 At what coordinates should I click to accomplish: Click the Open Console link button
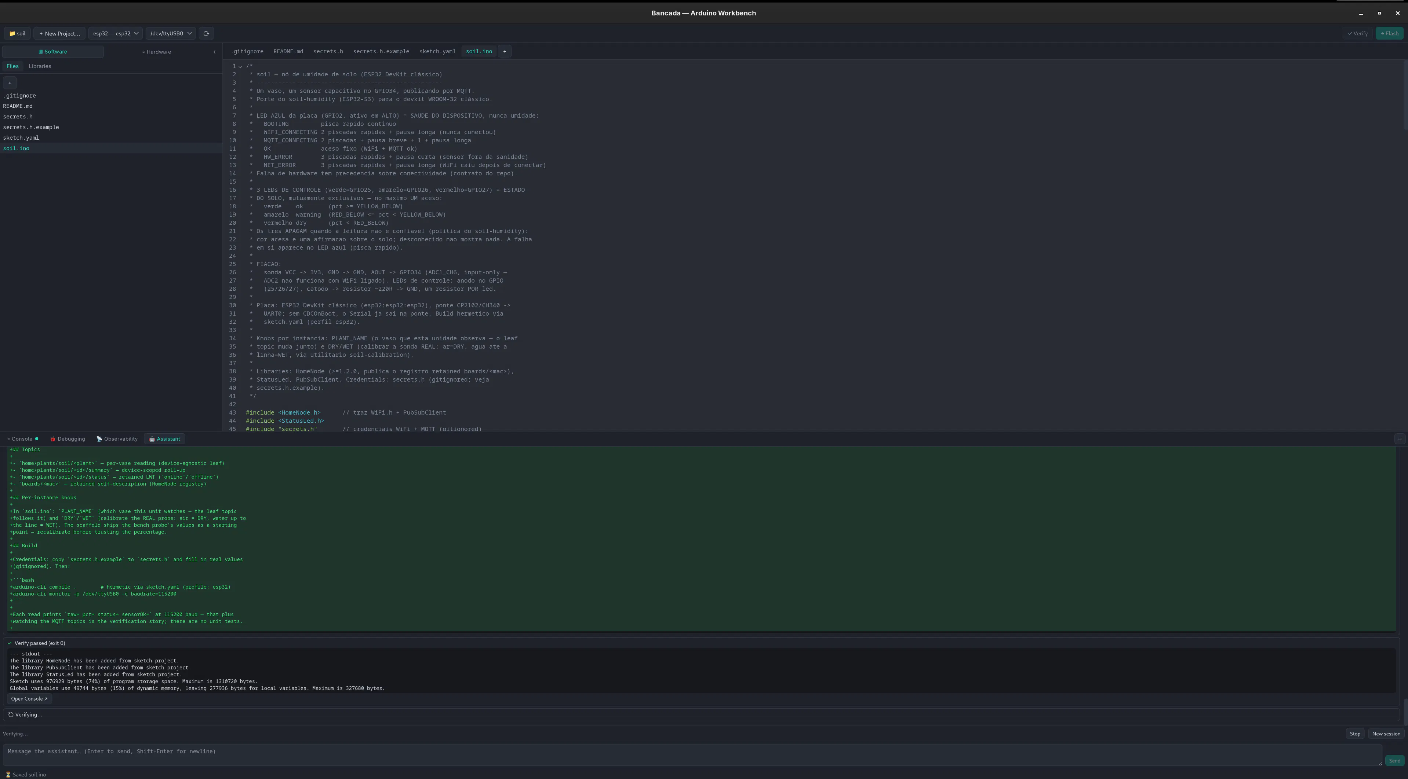coord(29,699)
